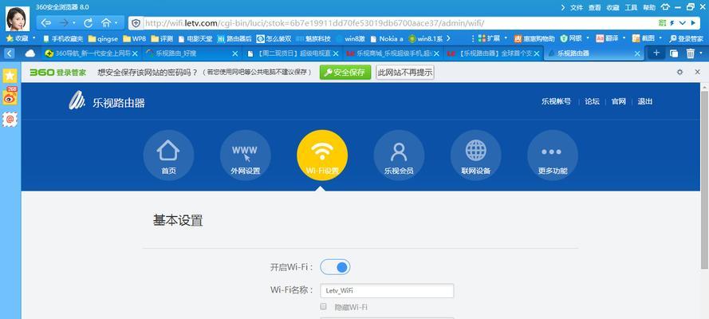Expand more bookmarks chevron
The height and width of the screenshot is (319, 709).
click(x=448, y=38)
